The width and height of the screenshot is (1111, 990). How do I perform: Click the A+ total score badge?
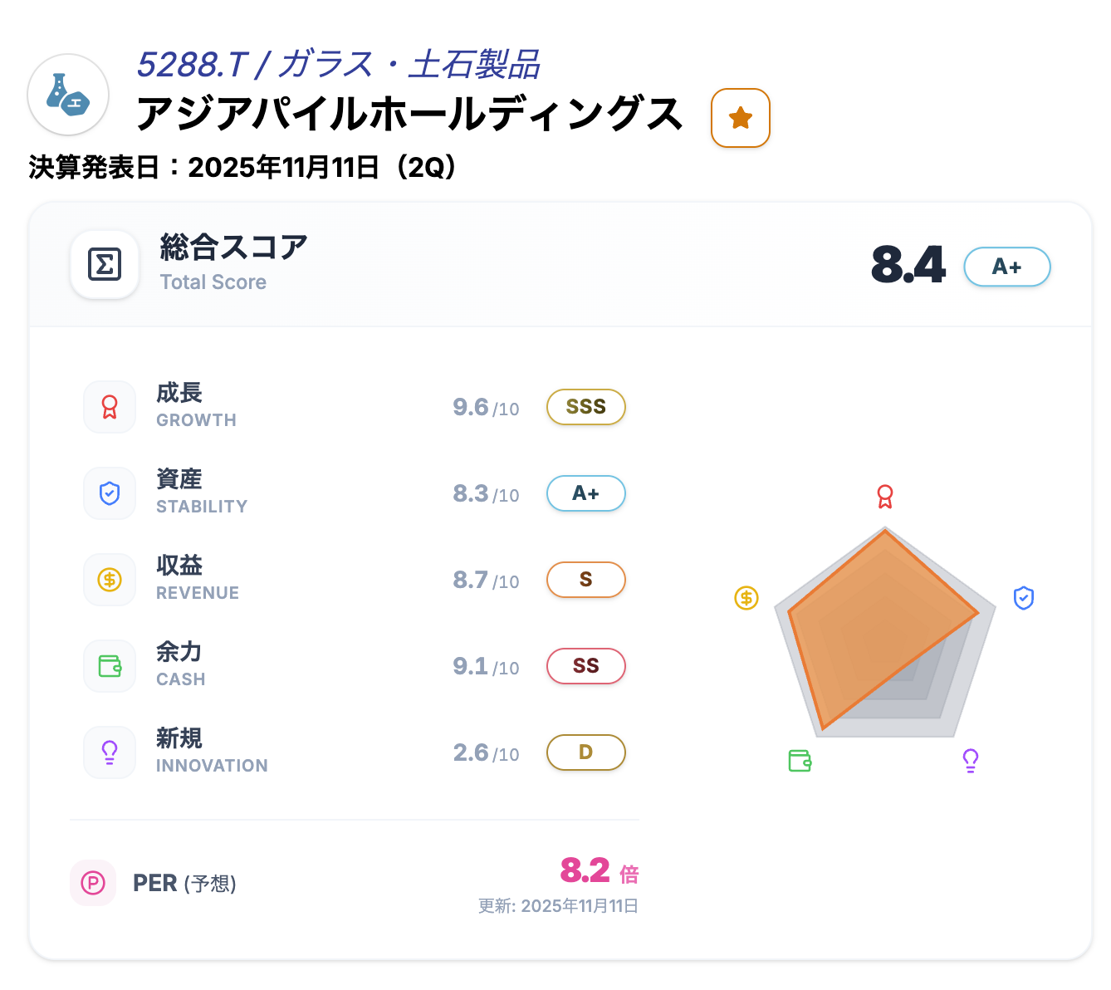pos(1006,267)
